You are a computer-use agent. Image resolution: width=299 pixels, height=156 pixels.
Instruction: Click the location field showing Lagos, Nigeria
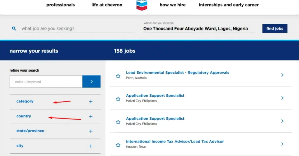tap(199, 29)
